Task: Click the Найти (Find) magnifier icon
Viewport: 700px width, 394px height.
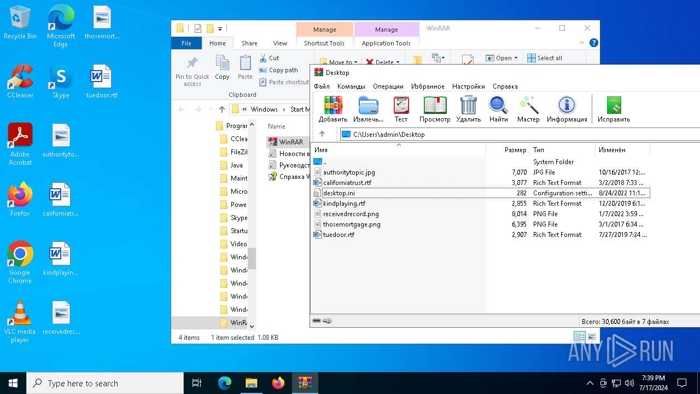Action: coord(498,109)
